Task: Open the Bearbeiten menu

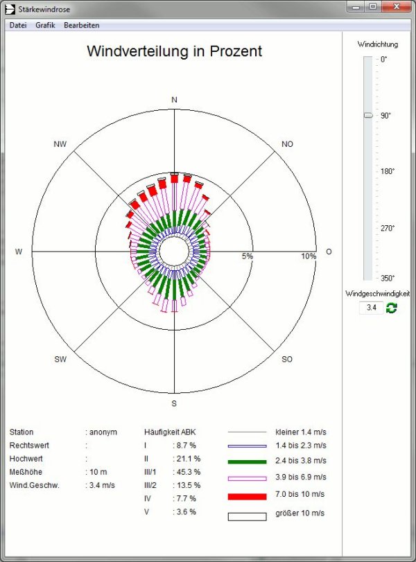Action: tap(81, 25)
